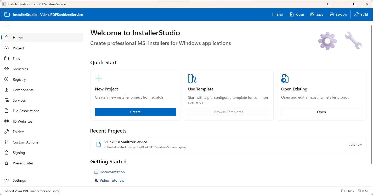Open the Documentation link

(112, 172)
